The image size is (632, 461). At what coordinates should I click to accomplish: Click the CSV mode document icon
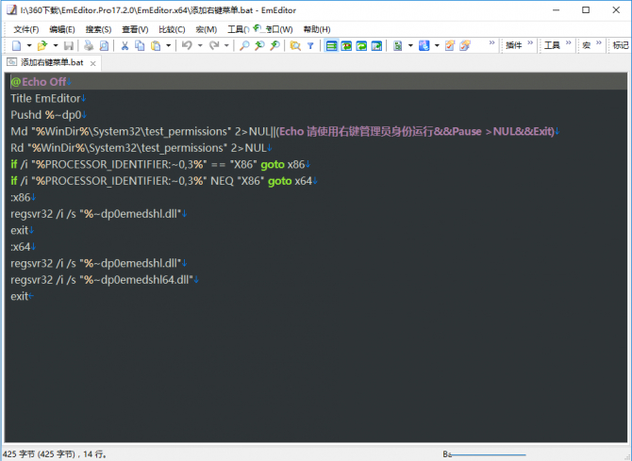point(398,45)
